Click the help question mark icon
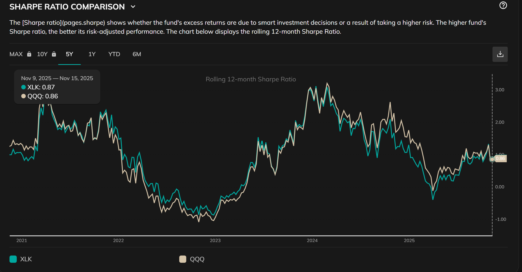 503,5
